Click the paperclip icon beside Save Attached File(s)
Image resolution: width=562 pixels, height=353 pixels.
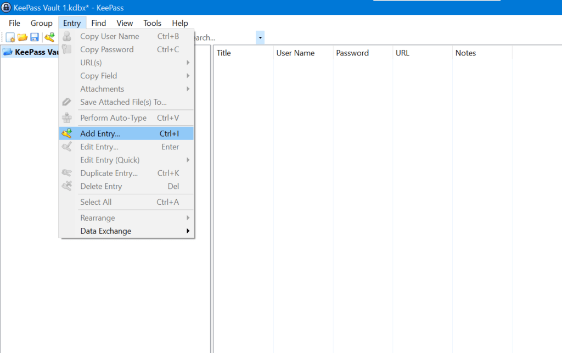click(66, 102)
